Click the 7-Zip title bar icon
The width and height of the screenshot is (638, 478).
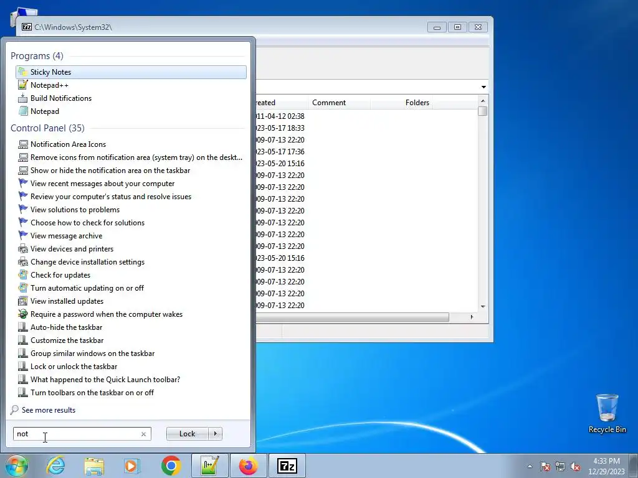pos(27,27)
